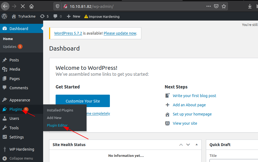Click the write-post pencil icon
258x162 pixels.
[x=167, y=95]
